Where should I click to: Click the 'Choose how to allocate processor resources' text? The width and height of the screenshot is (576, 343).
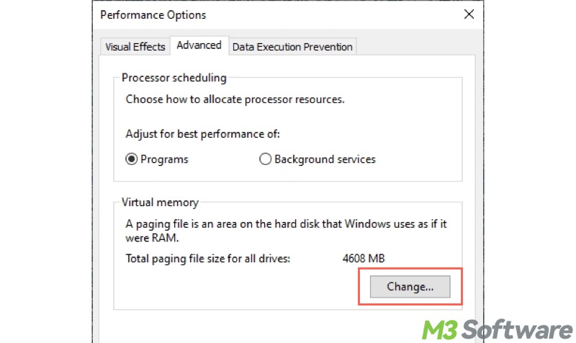(x=235, y=99)
